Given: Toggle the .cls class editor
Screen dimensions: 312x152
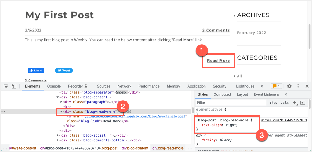Looking at the screenshot, I should point(284,103).
